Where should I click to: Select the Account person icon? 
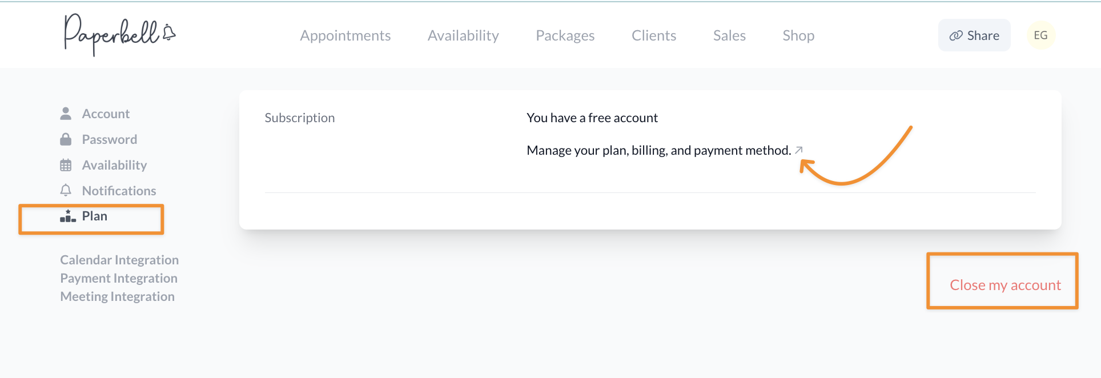(x=66, y=113)
